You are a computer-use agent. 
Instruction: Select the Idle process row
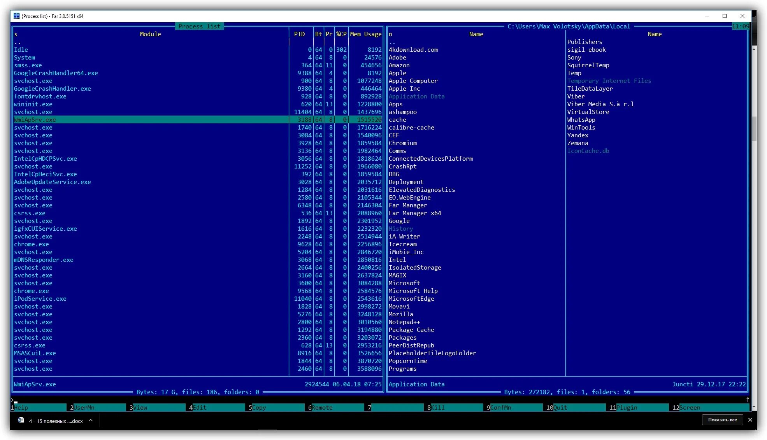tap(198, 50)
